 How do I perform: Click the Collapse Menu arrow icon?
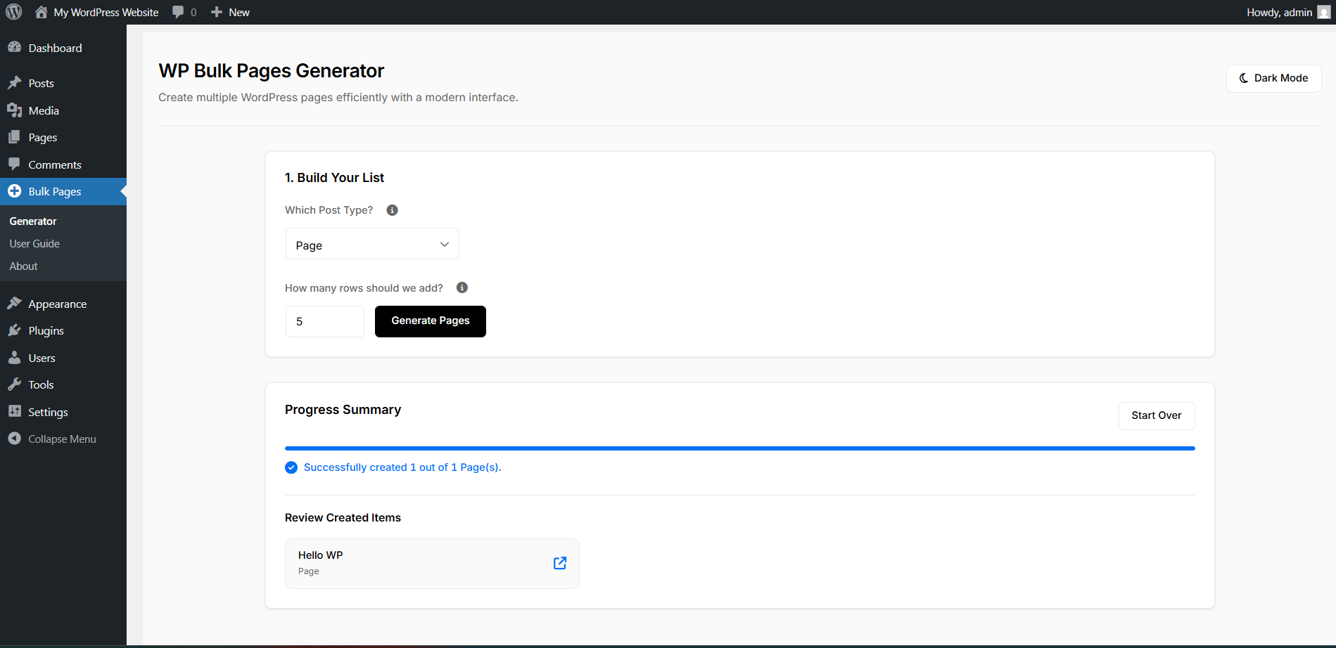point(15,439)
